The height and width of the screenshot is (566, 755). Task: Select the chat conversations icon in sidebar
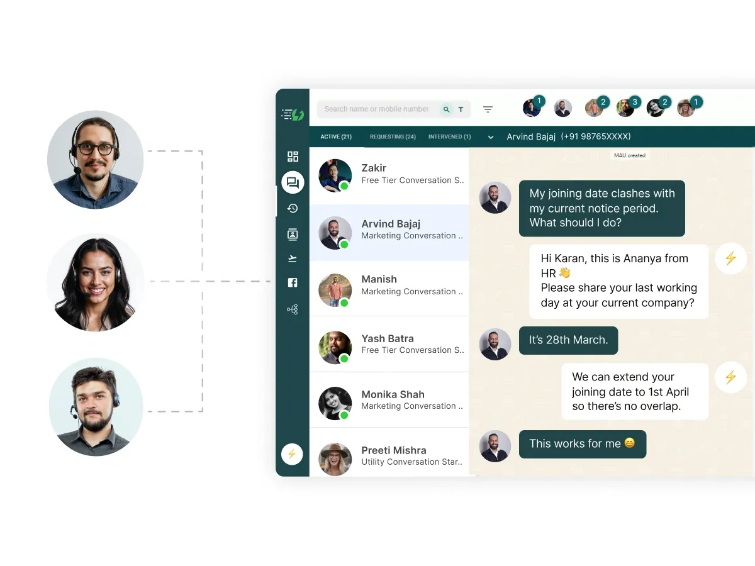292,182
